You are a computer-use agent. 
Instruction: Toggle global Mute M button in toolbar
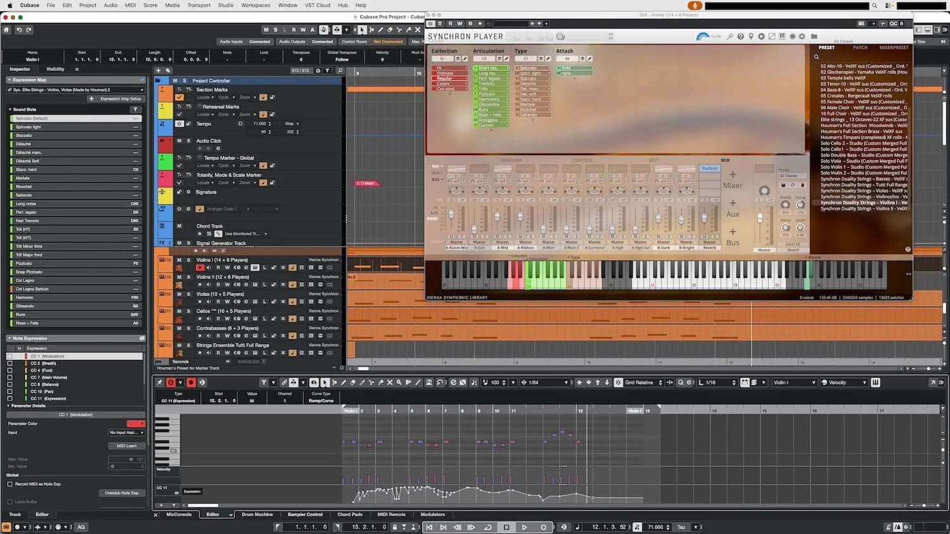click(x=266, y=30)
